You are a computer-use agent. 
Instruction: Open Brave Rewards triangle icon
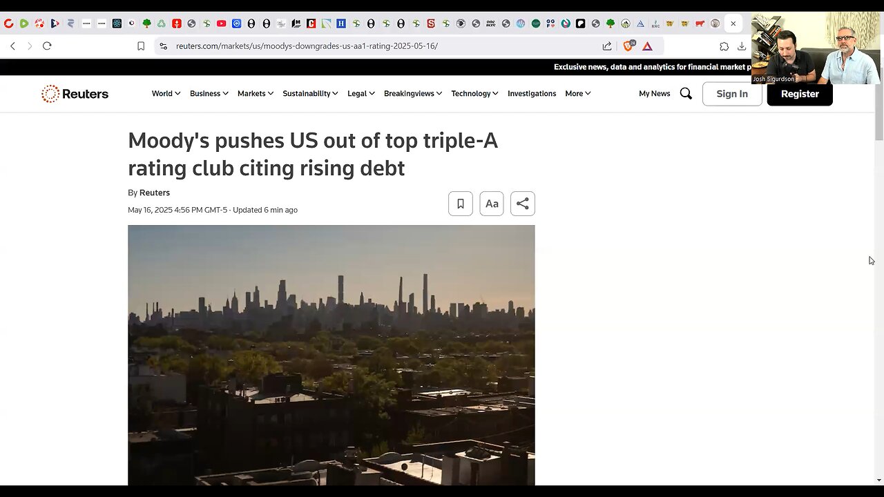coord(647,46)
